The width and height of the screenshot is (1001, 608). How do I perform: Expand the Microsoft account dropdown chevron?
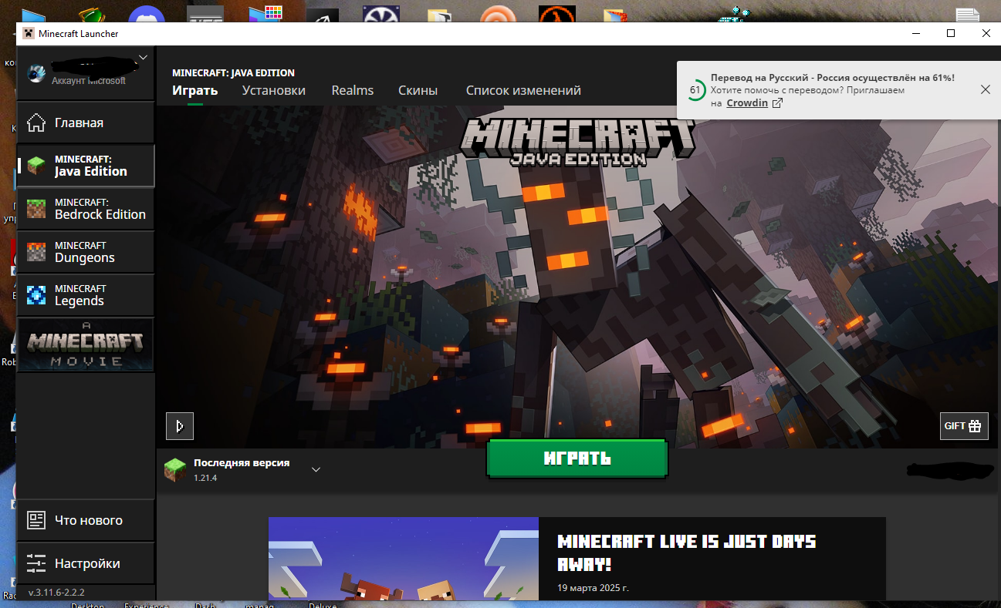[143, 57]
